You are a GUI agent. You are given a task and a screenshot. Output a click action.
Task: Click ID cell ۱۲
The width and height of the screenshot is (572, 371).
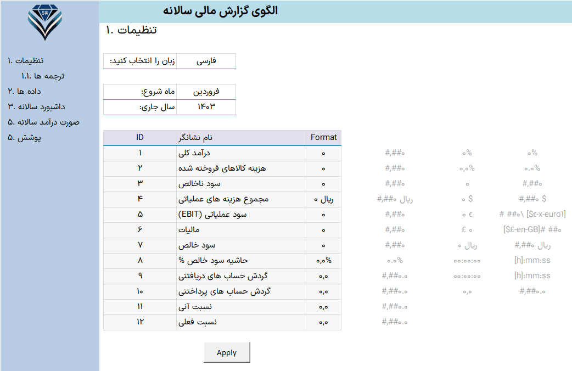[x=140, y=322]
